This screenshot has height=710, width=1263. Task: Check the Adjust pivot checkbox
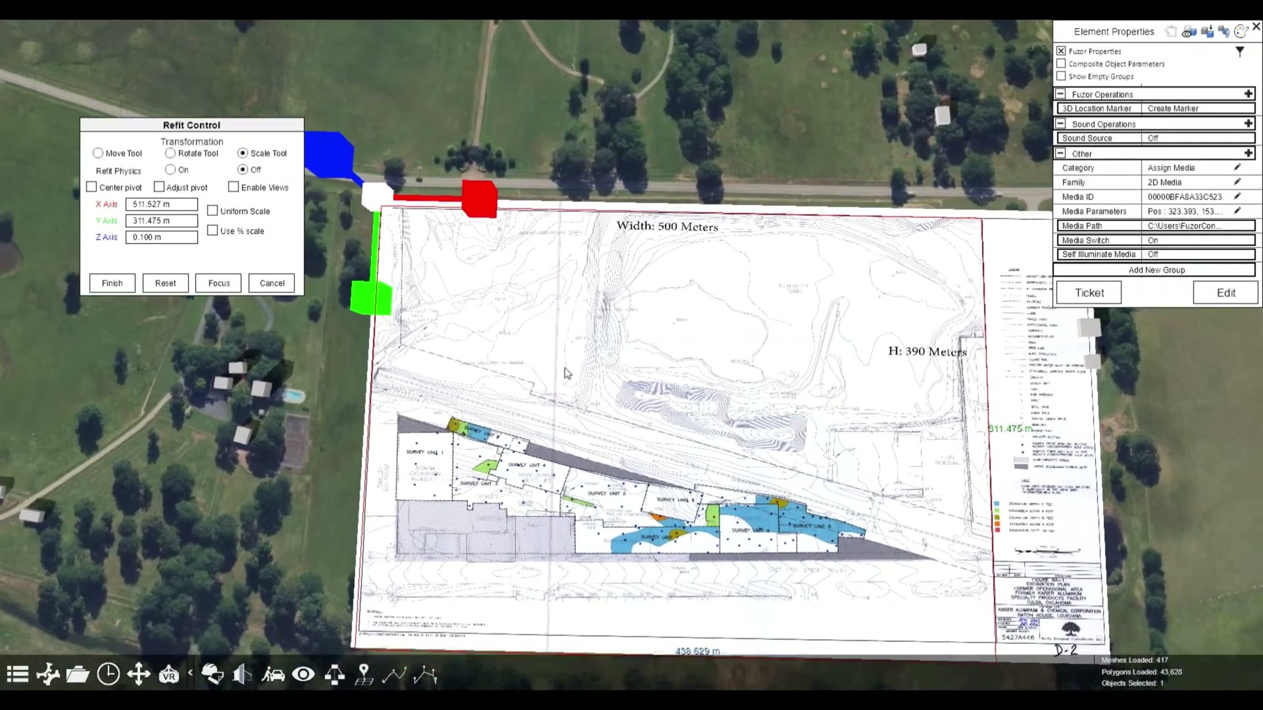[159, 187]
